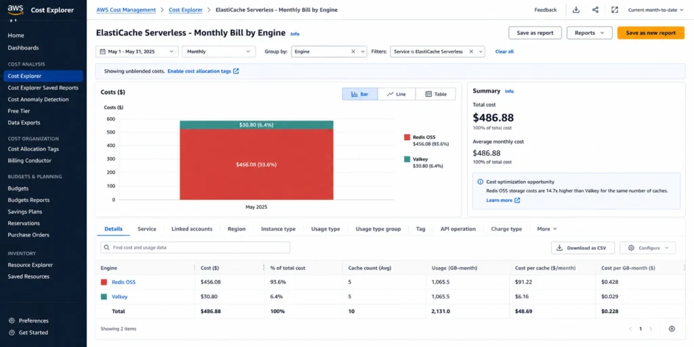This screenshot has width=694, height=347.
Task: Click the Learn more link
Action: tap(499, 201)
